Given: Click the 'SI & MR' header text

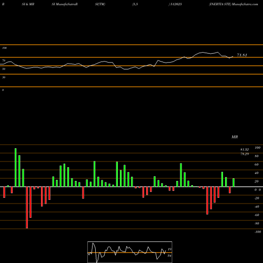Looking at the screenshot, I should pos(28,4).
